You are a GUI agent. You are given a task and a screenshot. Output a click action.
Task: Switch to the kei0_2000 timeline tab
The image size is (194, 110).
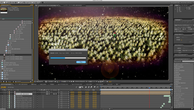click(x=43, y=84)
